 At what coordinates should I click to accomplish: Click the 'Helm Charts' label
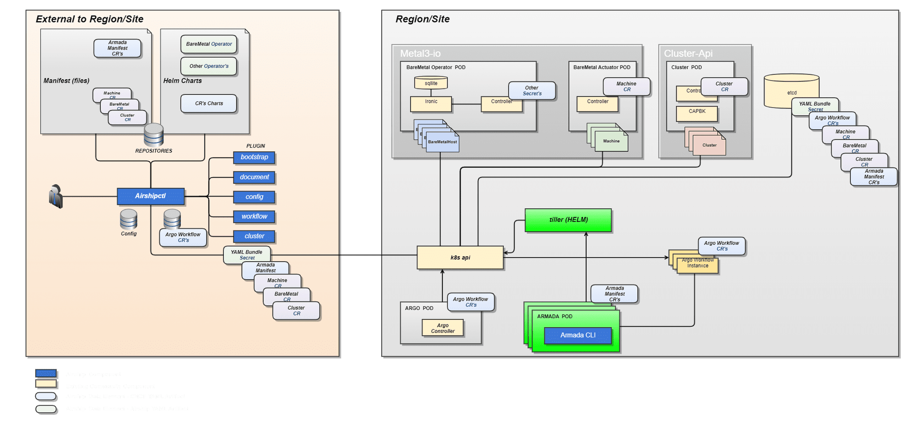[182, 81]
